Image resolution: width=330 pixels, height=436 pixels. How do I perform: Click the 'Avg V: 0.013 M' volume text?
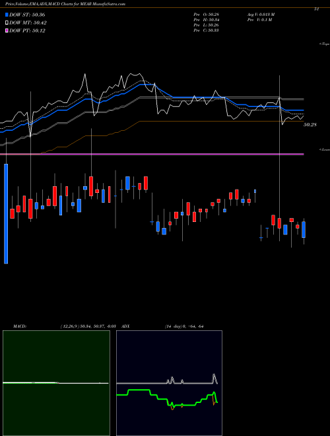(261, 15)
